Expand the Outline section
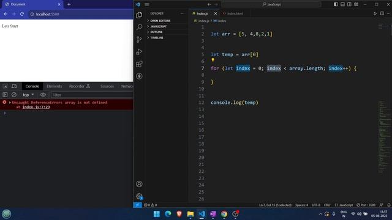The image size is (392, 220). [167, 32]
